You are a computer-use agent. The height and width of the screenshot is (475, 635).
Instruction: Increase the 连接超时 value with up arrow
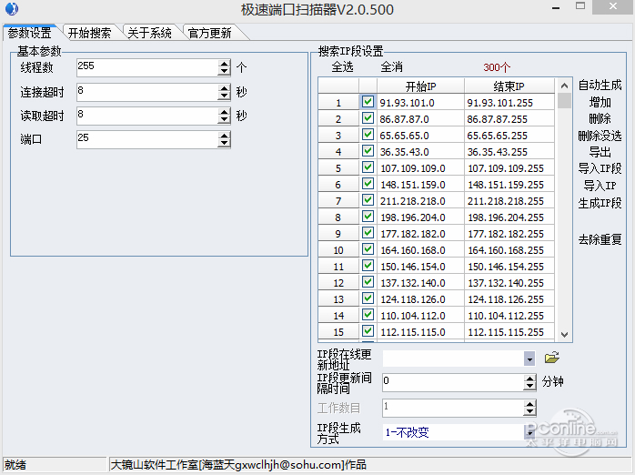coord(224,88)
